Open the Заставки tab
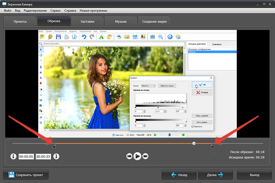 (x=87, y=22)
